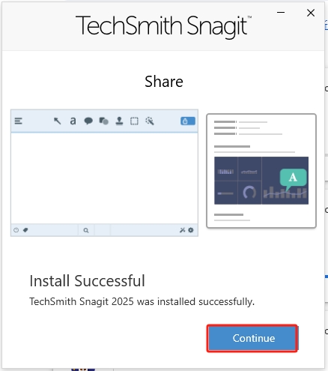Click the 'Share' heading text
Screen dimensions: 328x371
(164, 82)
